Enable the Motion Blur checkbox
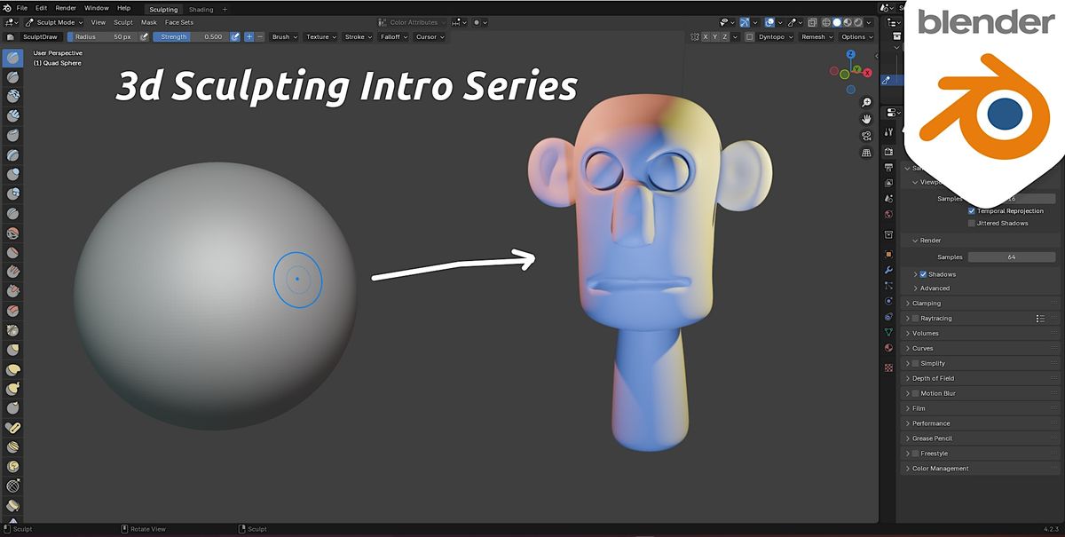1065x537 pixels. [915, 393]
